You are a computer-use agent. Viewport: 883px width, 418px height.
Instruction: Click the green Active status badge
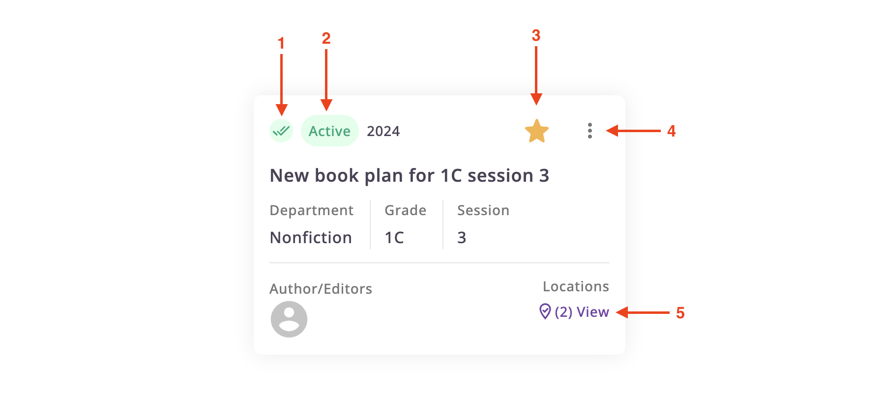tap(329, 131)
